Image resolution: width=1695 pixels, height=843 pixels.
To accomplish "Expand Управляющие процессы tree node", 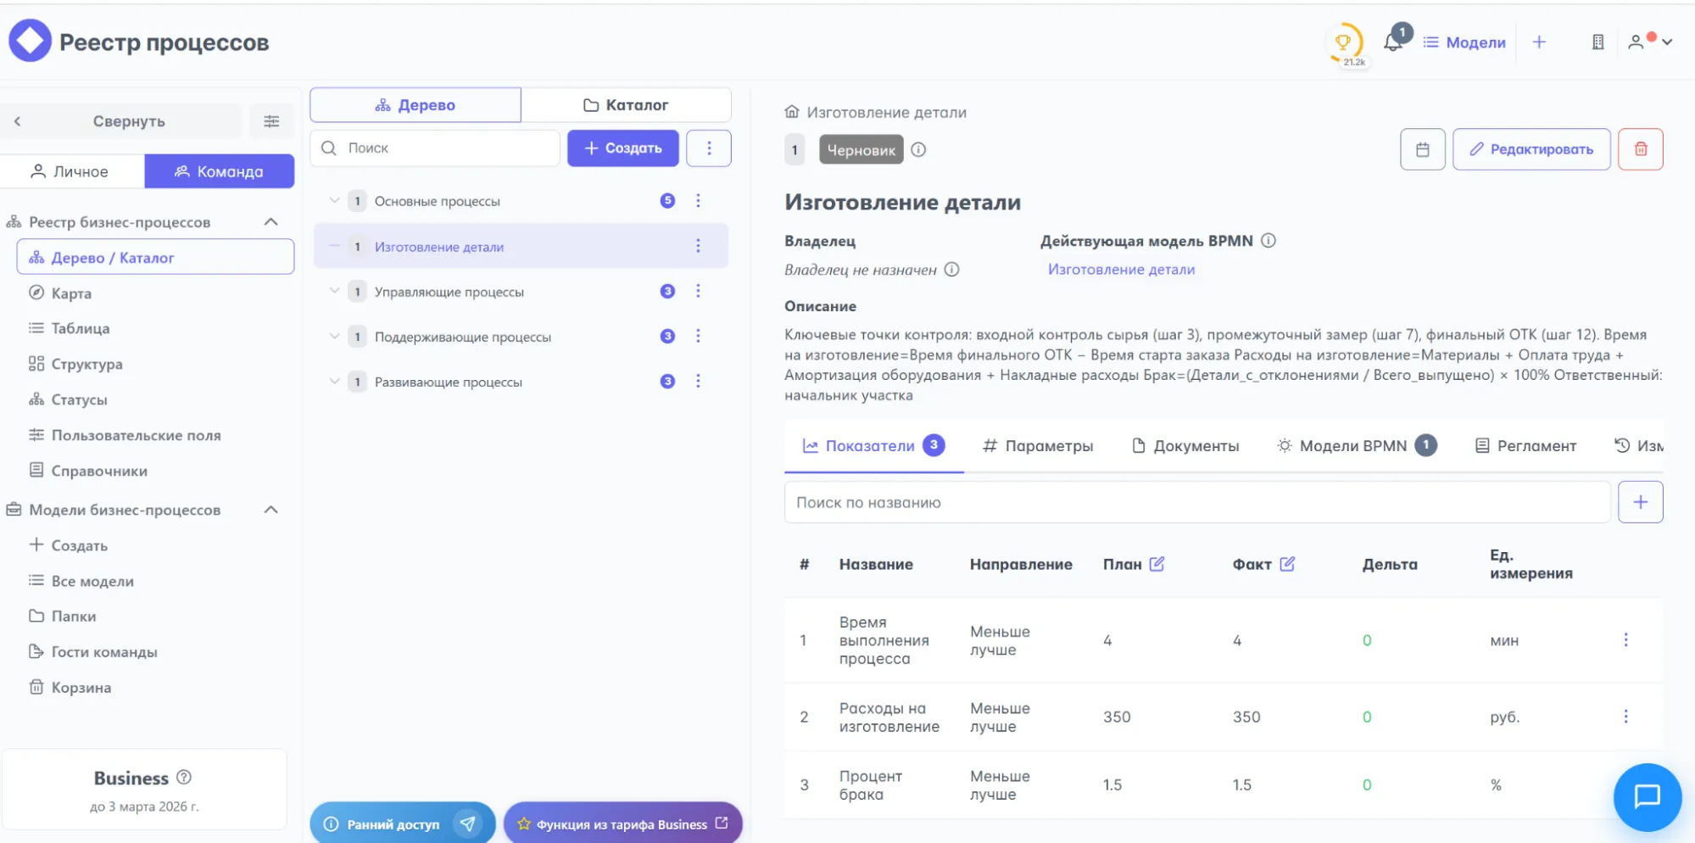I will (x=334, y=291).
